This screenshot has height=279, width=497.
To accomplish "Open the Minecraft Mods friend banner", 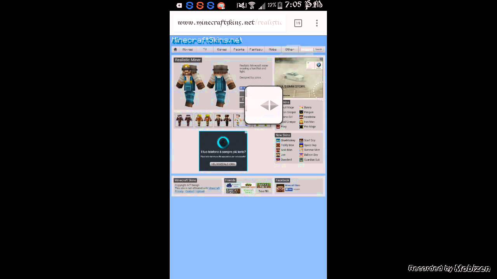I will point(248,186).
